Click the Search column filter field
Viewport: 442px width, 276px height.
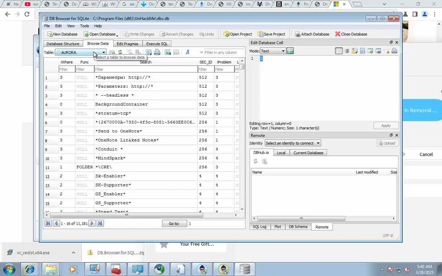145,69
